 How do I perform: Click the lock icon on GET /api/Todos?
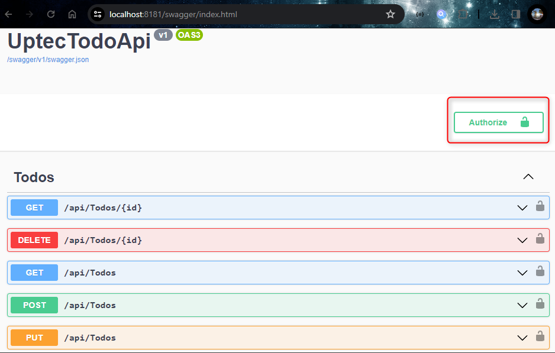click(x=540, y=271)
